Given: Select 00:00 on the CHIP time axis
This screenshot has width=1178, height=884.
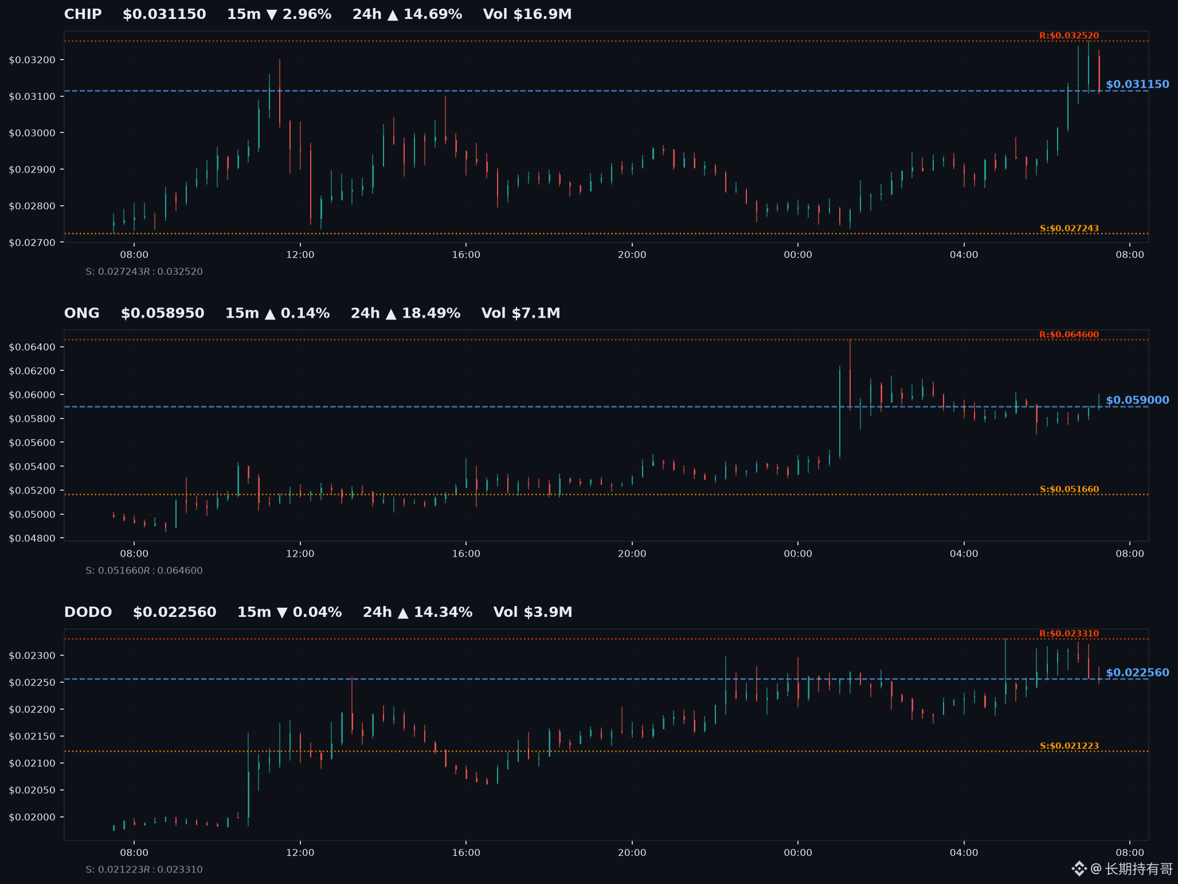Looking at the screenshot, I should click(x=798, y=255).
